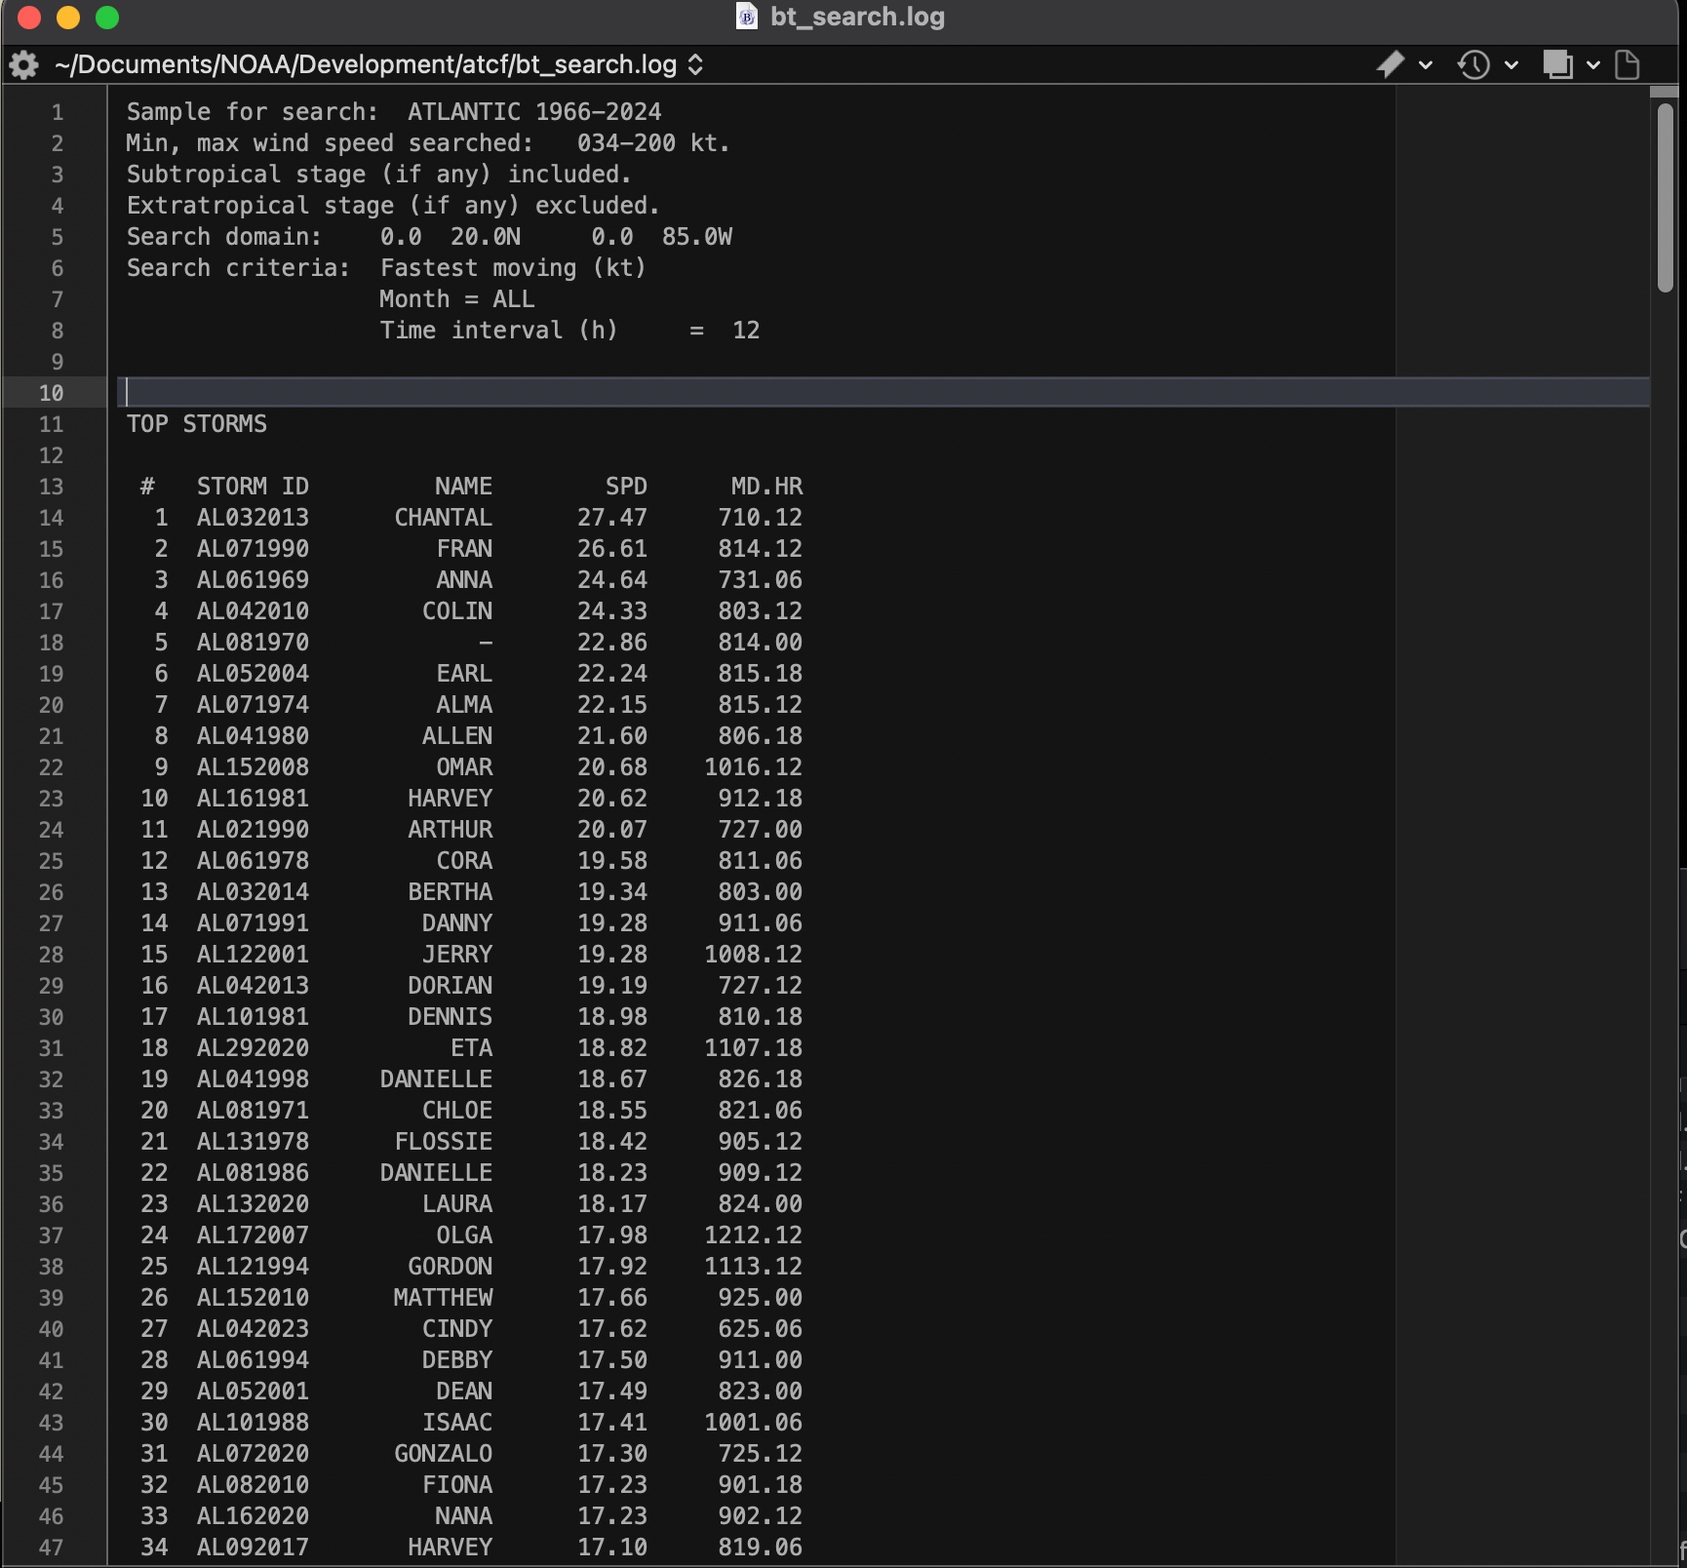Expand the chevron beside the clock icon
The image size is (1687, 1568).
[x=1511, y=65]
